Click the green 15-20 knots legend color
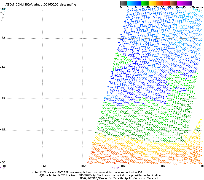Image resolution: width=204 pixels, height=180 pixels. [x=145, y=3]
